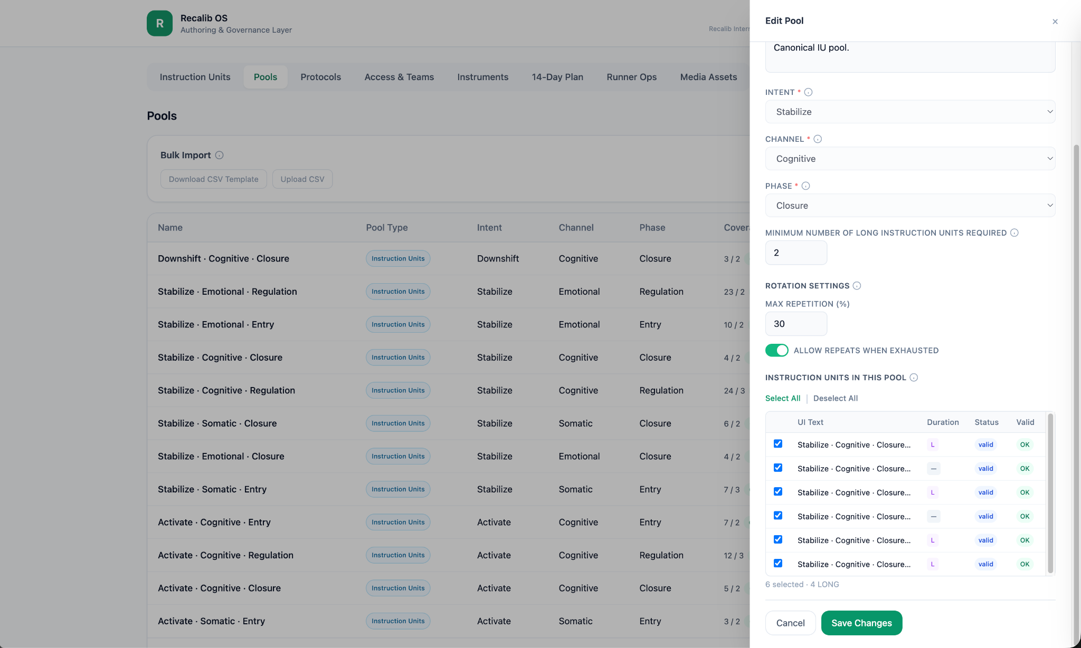Open info icon for Instruction Units in this pool
The image size is (1081, 648).
914,378
